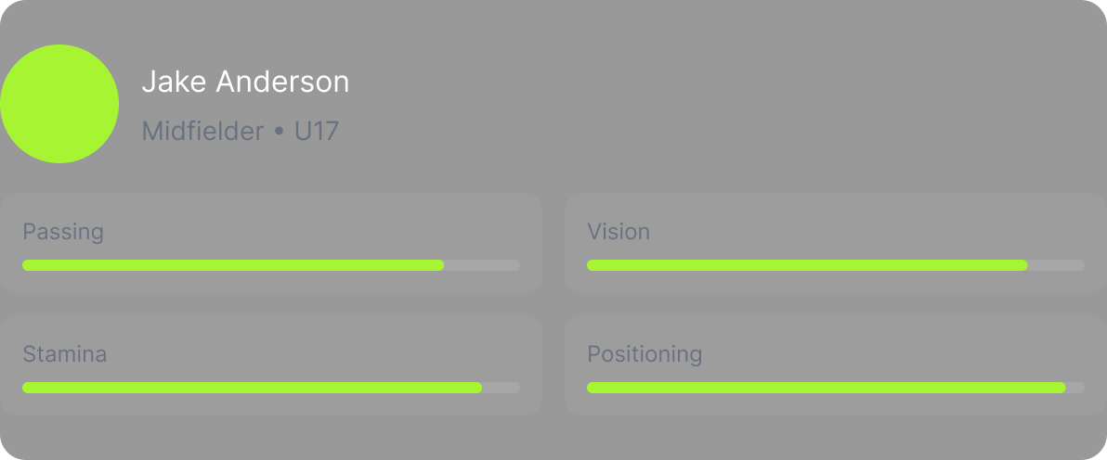Click the Stamina stat label

tap(65, 353)
